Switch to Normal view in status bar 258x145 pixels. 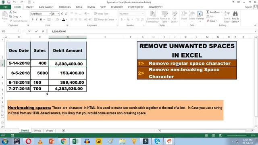pyautogui.click(x=206, y=135)
